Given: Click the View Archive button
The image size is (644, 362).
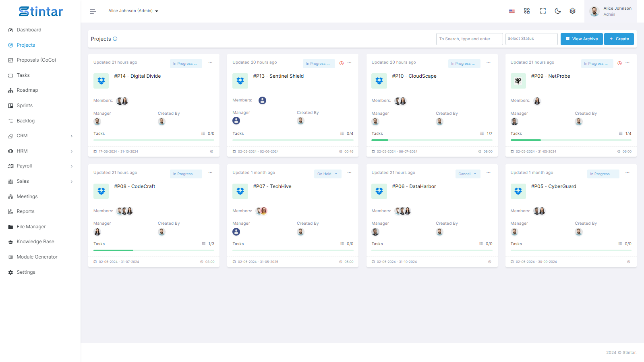Looking at the screenshot, I should (582, 39).
